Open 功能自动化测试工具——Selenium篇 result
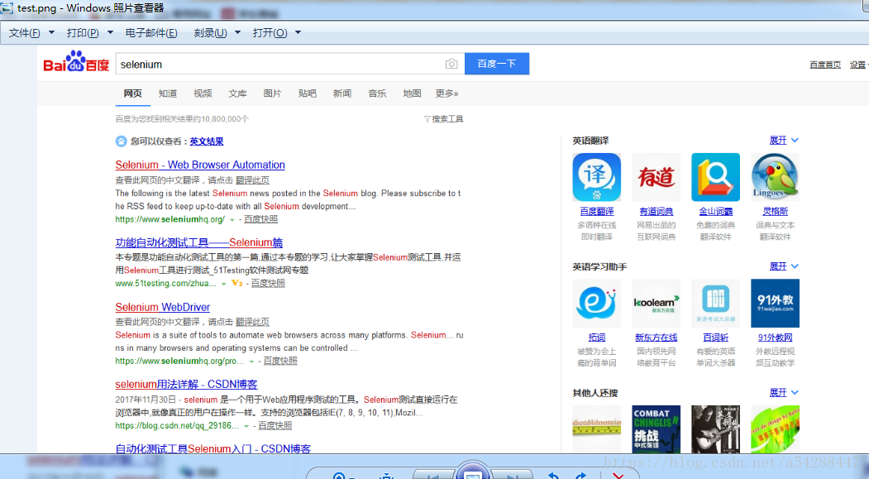 click(x=199, y=242)
